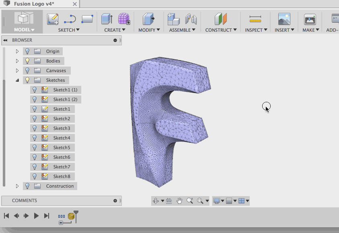Select the Offset Plane icon under Construct
This screenshot has height=233, width=339.
tap(221, 19)
